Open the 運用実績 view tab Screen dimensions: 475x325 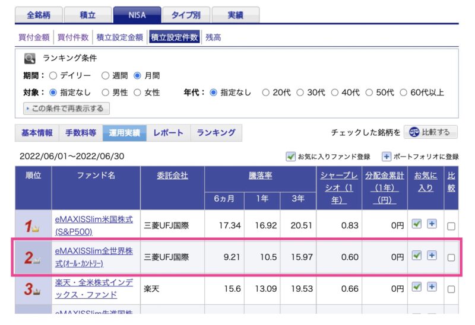(125, 133)
